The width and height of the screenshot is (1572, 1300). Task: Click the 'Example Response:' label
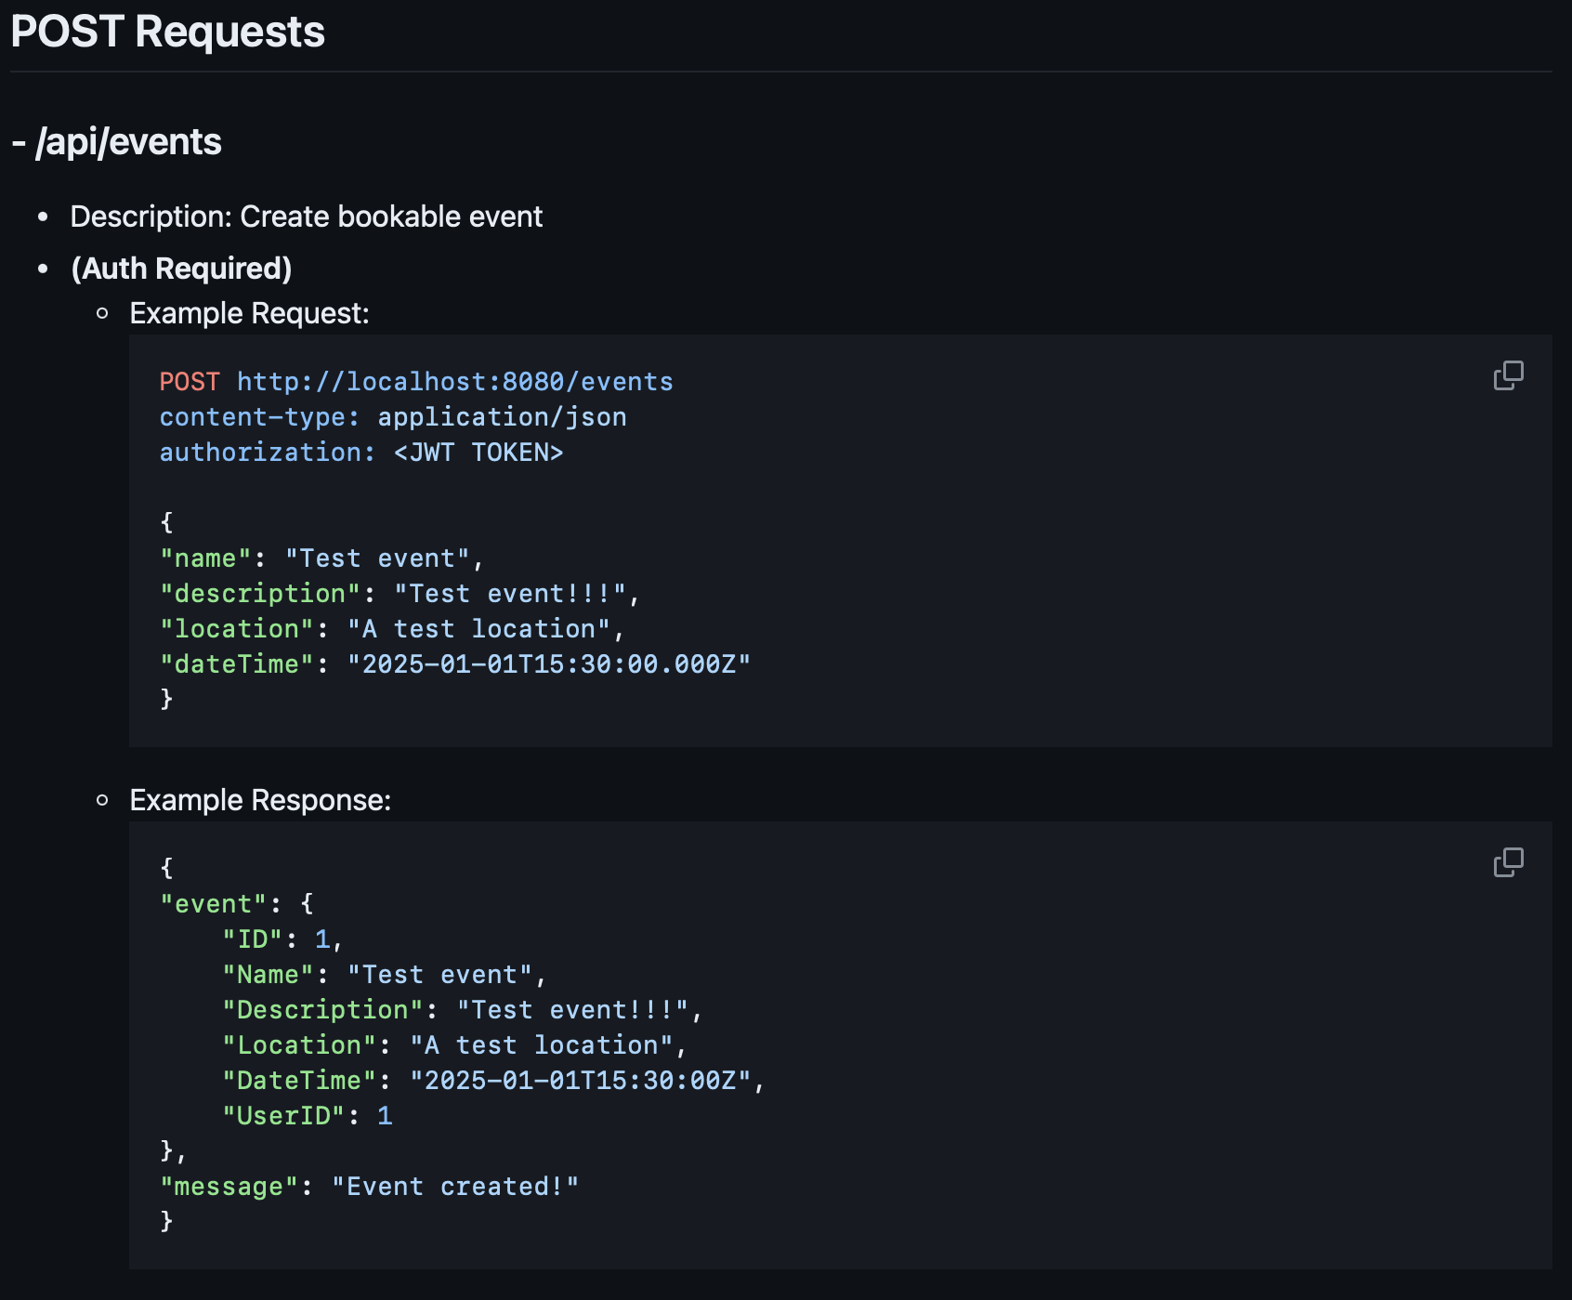[x=260, y=800]
